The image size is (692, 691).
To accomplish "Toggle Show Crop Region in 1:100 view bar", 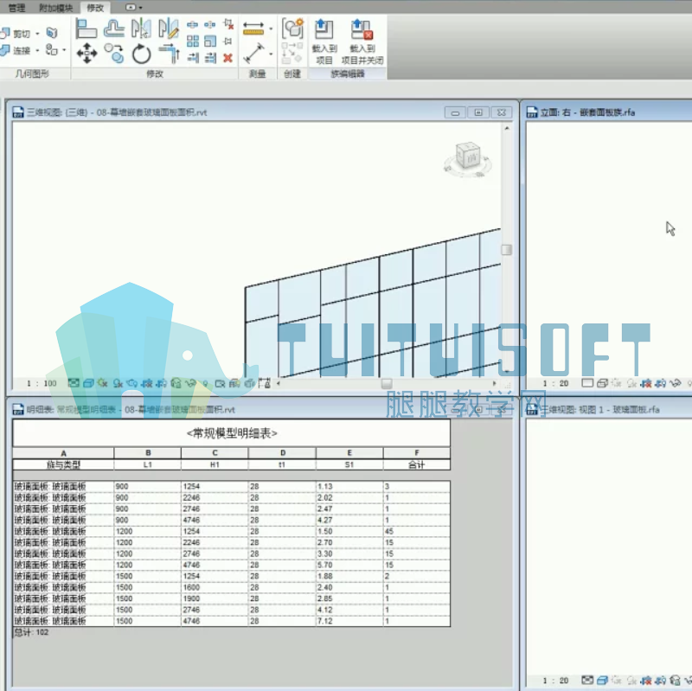I will [162, 383].
